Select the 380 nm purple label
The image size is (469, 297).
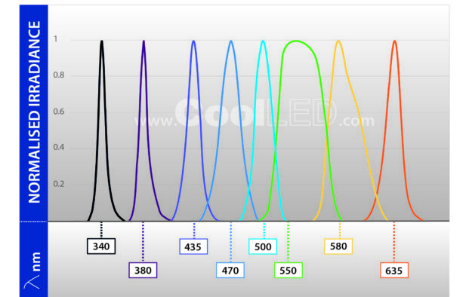[143, 270]
